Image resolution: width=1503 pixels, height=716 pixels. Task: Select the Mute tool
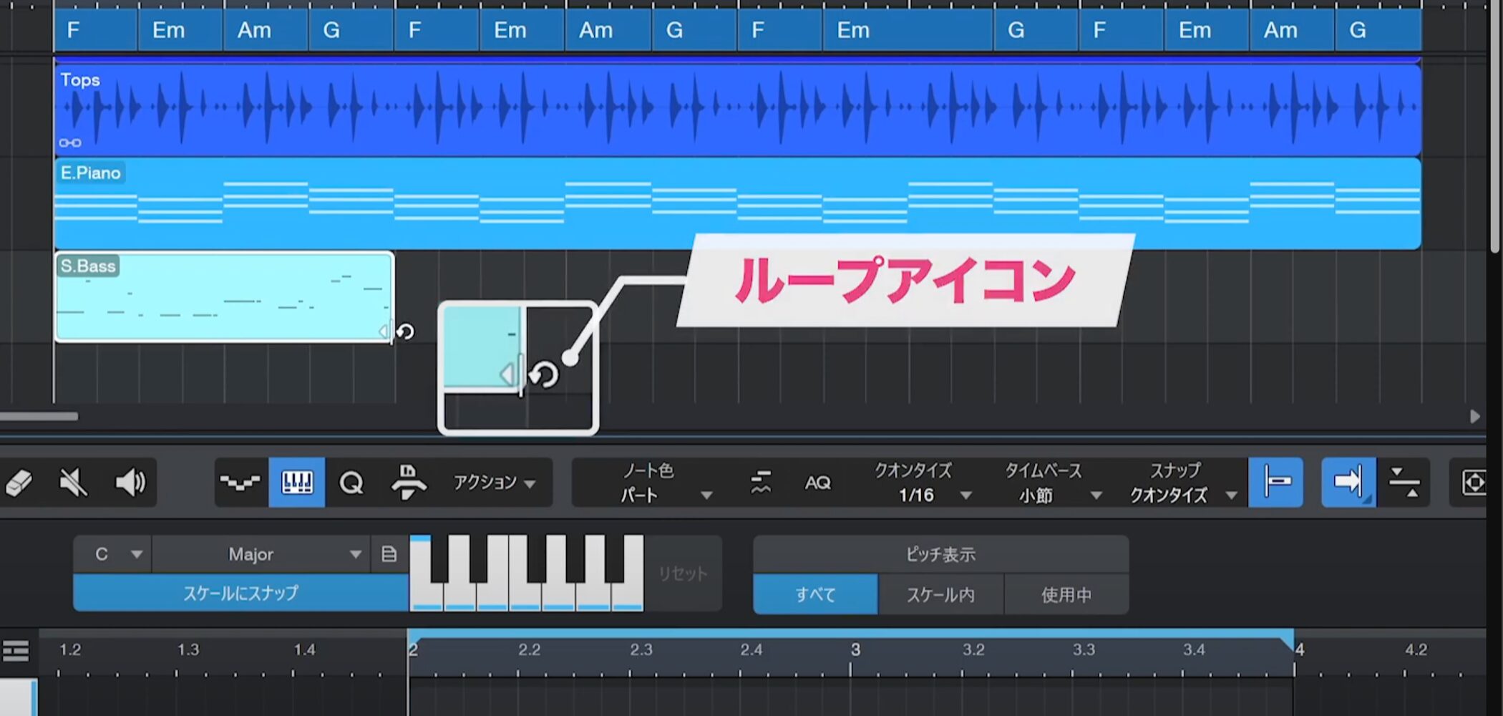click(x=73, y=483)
